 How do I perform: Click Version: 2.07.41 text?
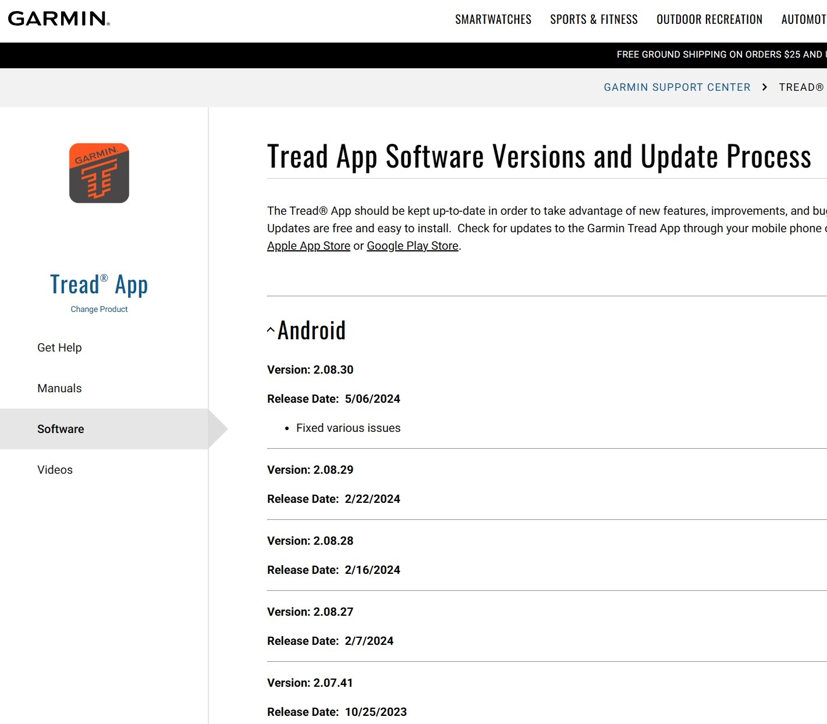pyautogui.click(x=310, y=683)
